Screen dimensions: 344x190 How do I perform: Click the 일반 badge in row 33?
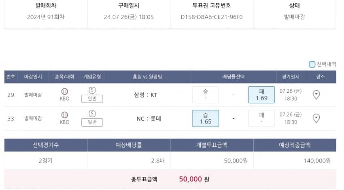click(x=92, y=122)
